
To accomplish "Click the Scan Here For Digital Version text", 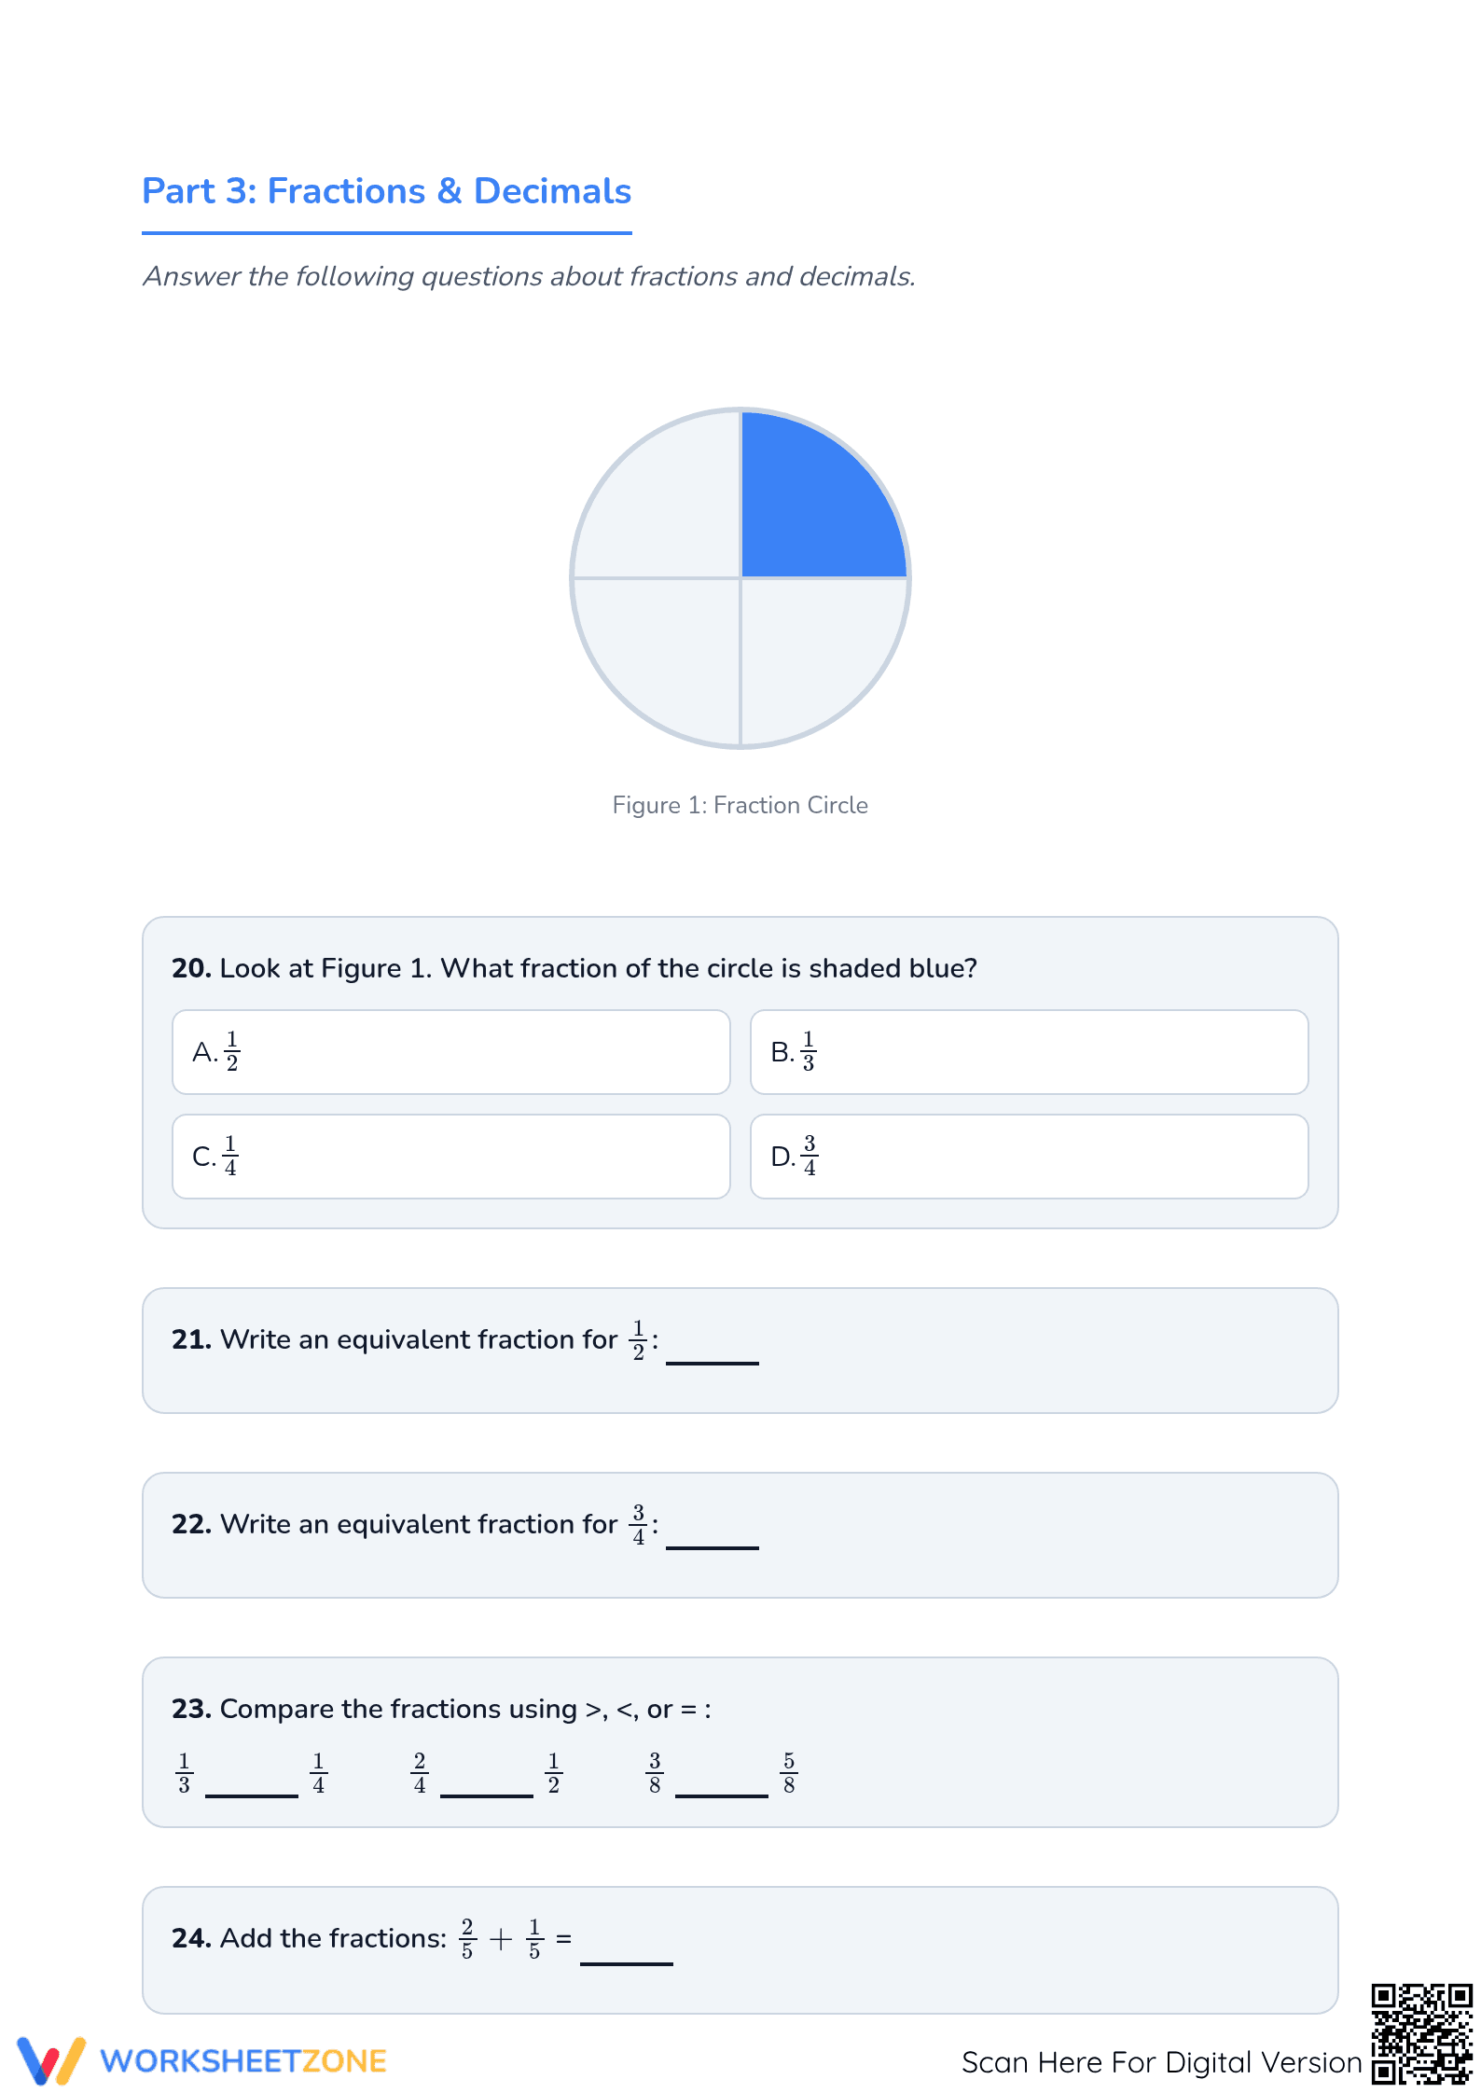I will 1162,2062.
